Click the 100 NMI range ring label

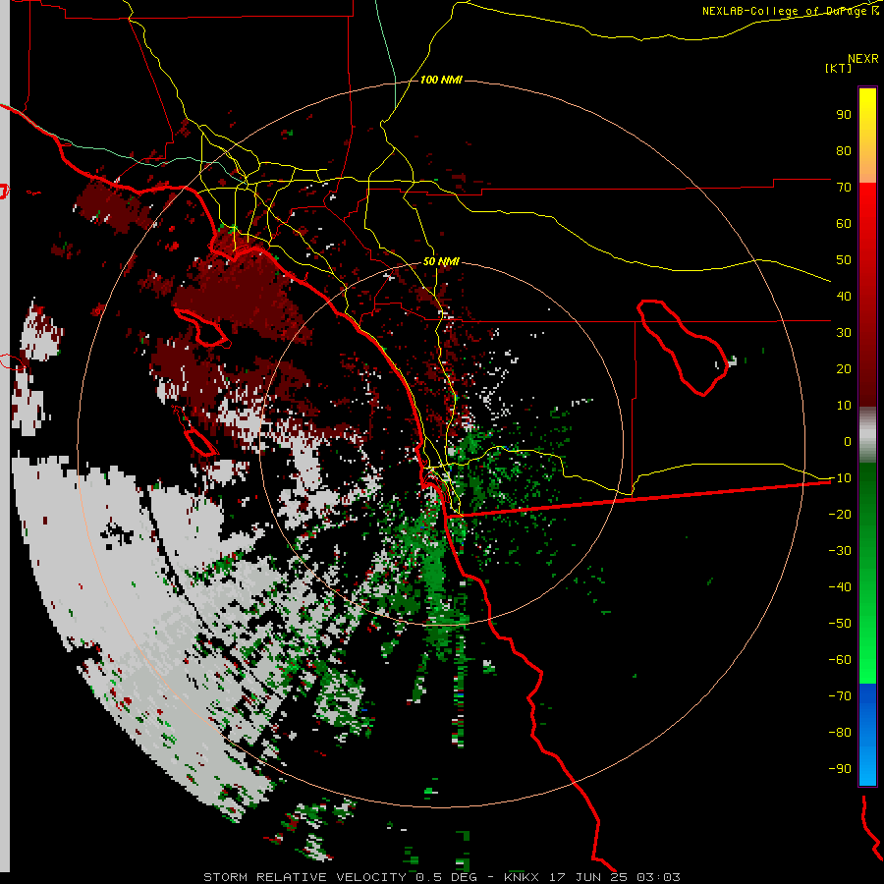tap(441, 81)
